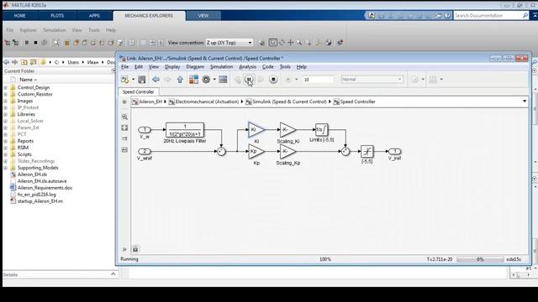
Task: Expand the Scripts folder
Action: 6,154
